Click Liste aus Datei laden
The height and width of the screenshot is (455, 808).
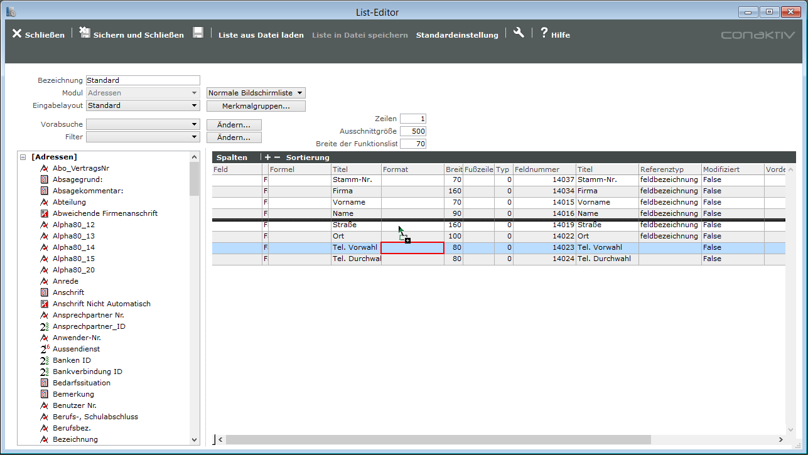point(261,35)
